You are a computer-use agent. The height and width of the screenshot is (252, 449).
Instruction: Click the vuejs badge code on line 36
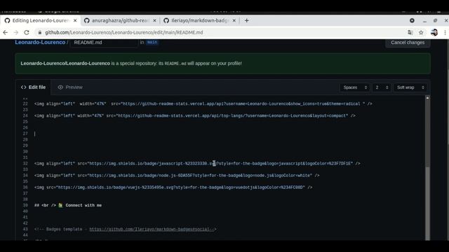173,188
